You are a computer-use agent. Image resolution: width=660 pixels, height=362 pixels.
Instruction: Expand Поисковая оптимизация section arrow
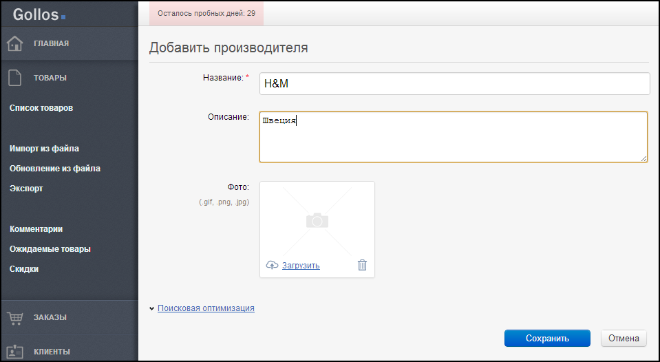tap(151, 308)
